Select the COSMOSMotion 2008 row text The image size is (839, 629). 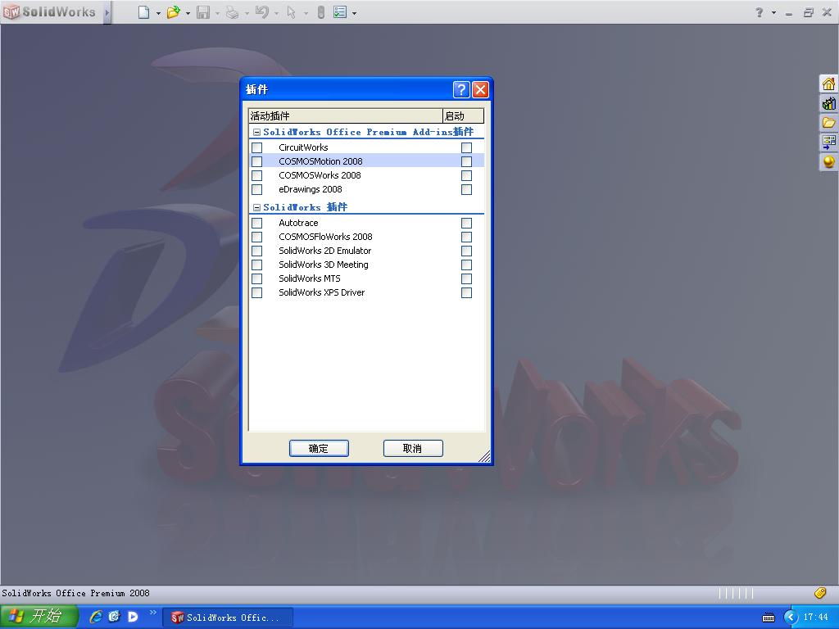point(320,161)
